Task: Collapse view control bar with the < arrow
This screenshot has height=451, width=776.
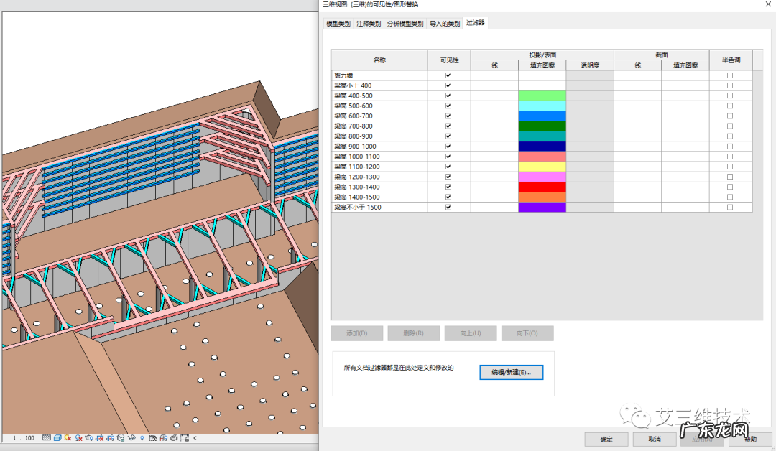Action: (195, 437)
